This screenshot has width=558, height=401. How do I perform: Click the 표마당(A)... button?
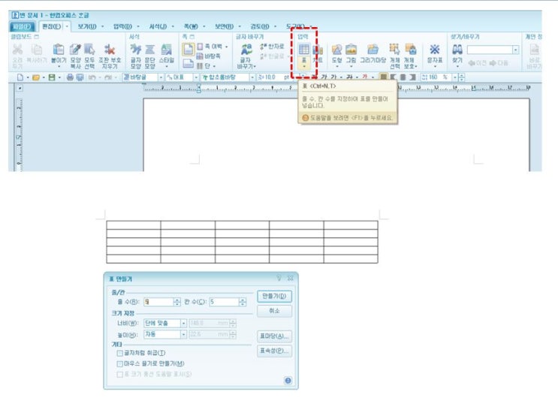[274, 336]
